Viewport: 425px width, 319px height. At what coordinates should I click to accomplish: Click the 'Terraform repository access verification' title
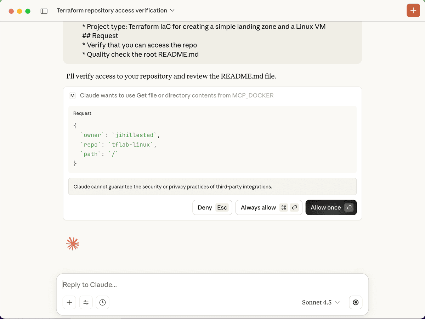tap(112, 11)
